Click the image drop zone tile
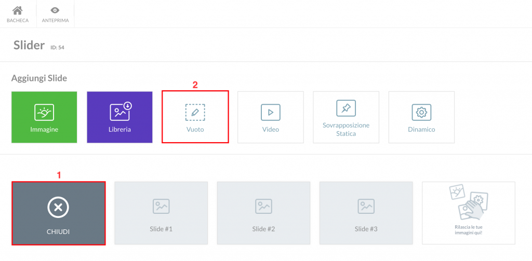The image size is (532, 261). tap(469, 213)
